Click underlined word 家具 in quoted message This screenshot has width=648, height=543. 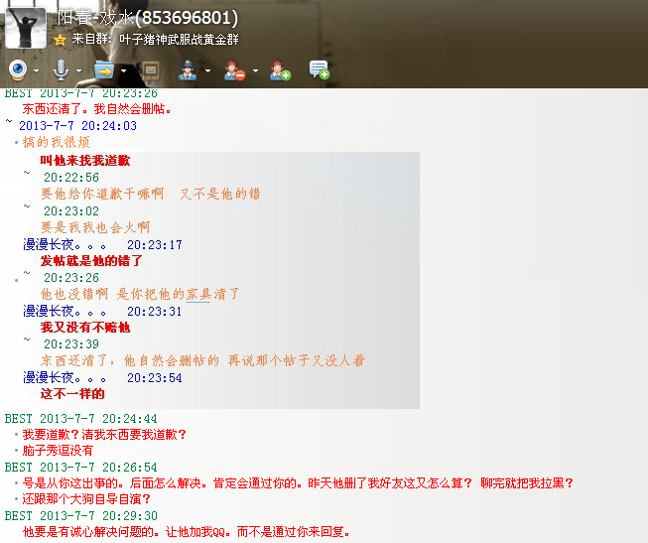pos(199,295)
